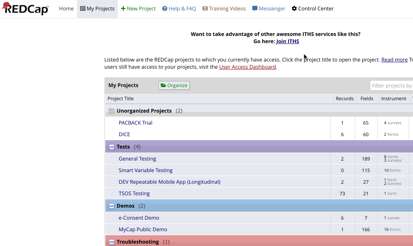Click the '16 forms' cell for MyCap Public Demo
Image resolution: width=413 pixels, height=246 pixels.
[392, 229]
